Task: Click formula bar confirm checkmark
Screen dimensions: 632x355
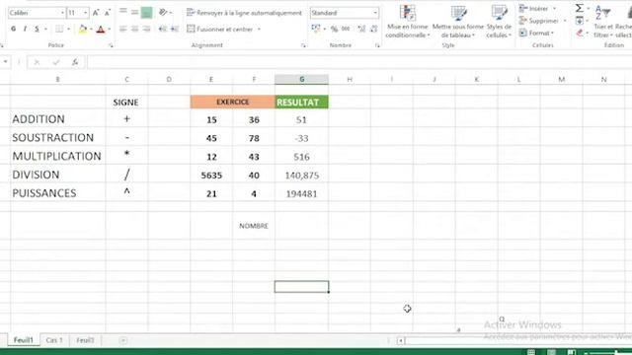Action: click(x=56, y=62)
